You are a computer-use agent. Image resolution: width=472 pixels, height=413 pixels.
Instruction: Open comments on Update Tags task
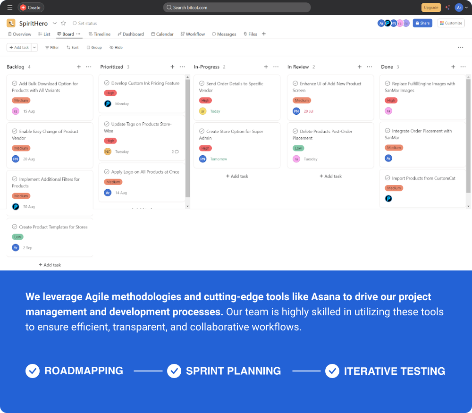point(175,152)
